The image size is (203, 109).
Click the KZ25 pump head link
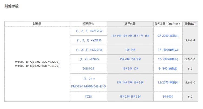[88, 96]
